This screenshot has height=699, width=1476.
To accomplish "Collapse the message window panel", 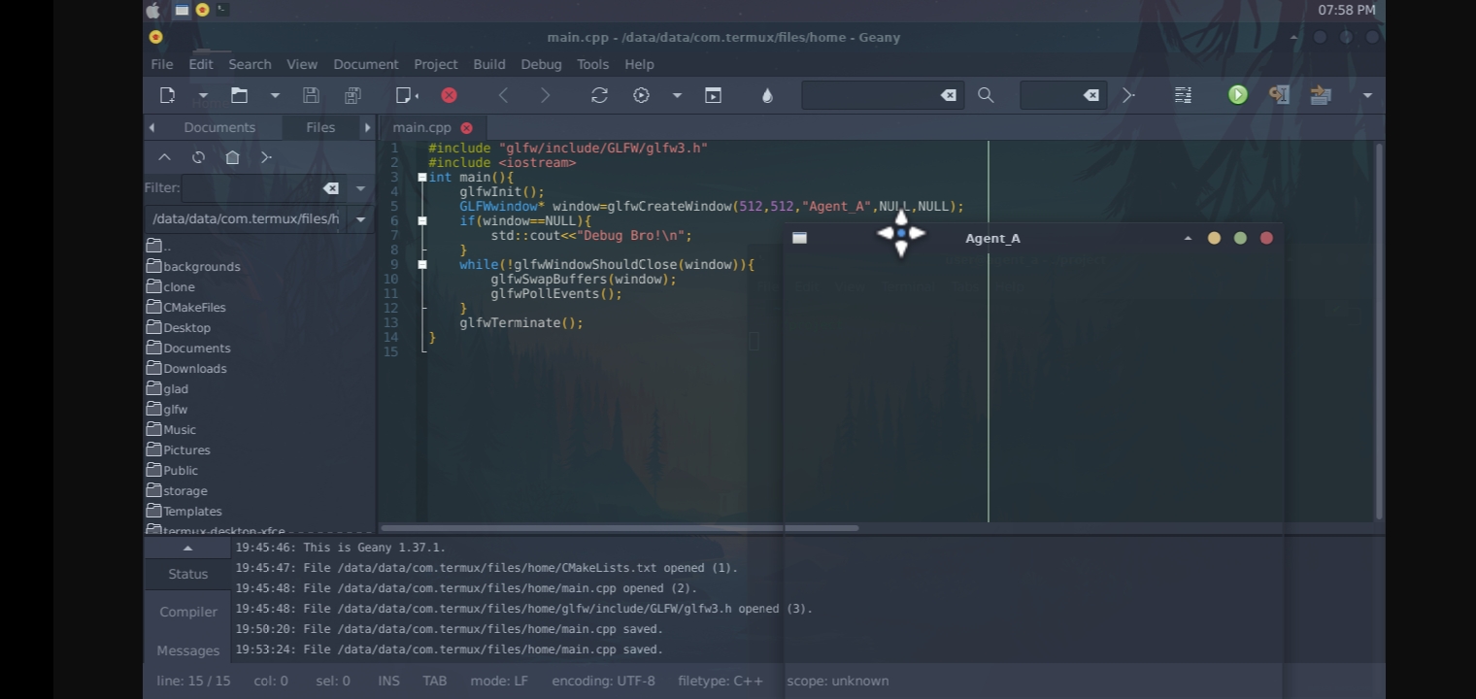I will [x=186, y=547].
